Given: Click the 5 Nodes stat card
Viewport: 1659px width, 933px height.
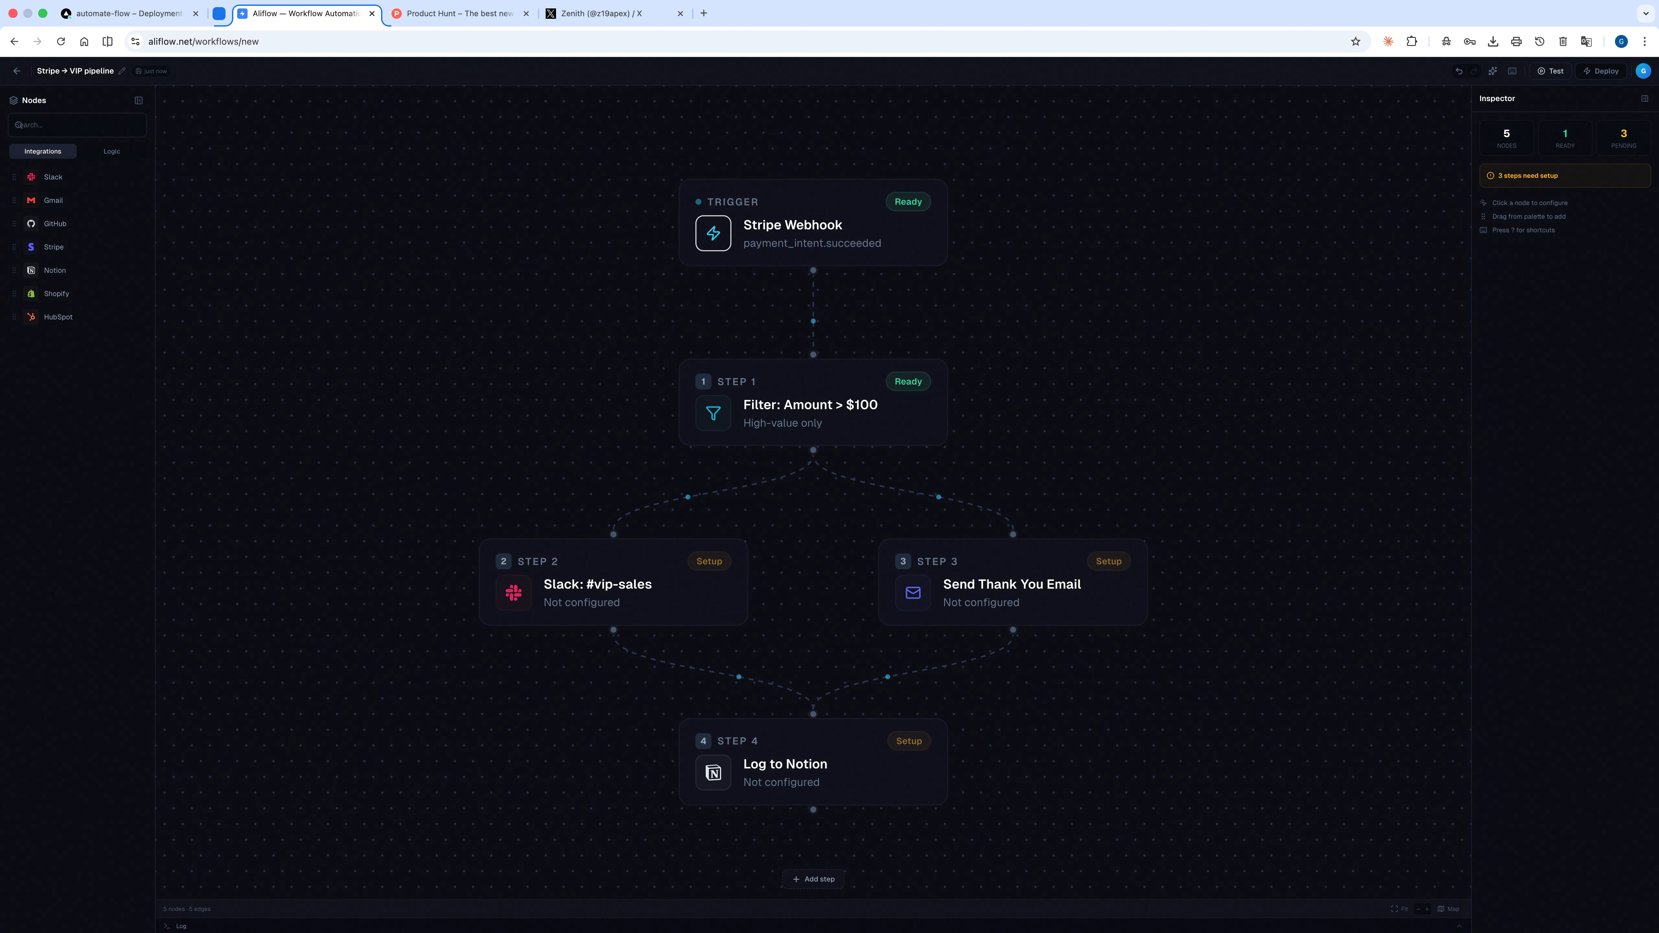Looking at the screenshot, I should tap(1506, 138).
